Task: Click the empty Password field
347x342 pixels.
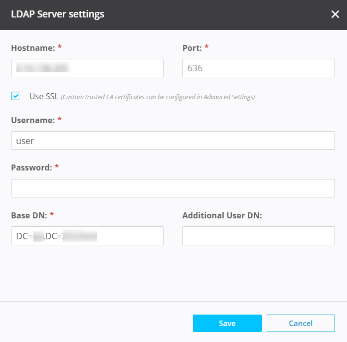Action: tap(173, 188)
